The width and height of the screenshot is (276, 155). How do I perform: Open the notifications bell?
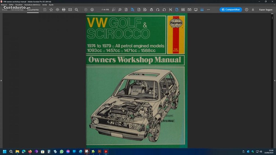tap(253, 10)
